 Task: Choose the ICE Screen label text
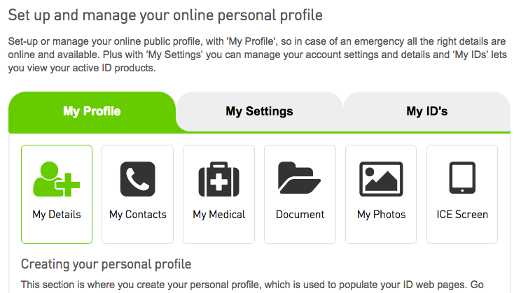click(x=462, y=215)
